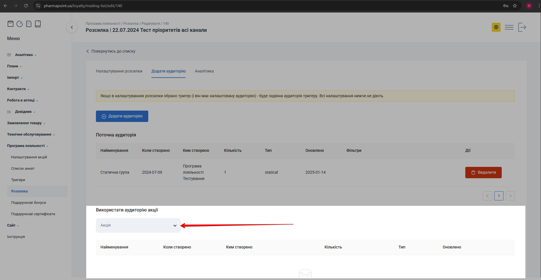This screenshot has width=541, height=280.
Task: Click the browser back arrow
Action: (5, 6)
